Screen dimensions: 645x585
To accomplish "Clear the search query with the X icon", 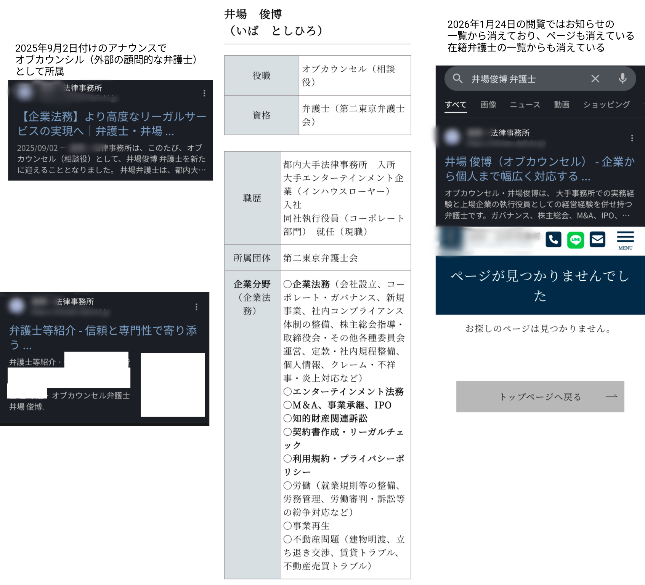I will click(595, 79).
